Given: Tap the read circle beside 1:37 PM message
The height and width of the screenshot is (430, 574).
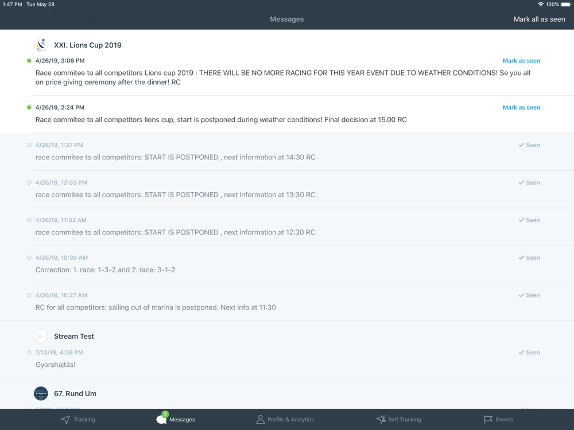Looking at the screenshot, I should pyautogui.click(x=29, y=145).
